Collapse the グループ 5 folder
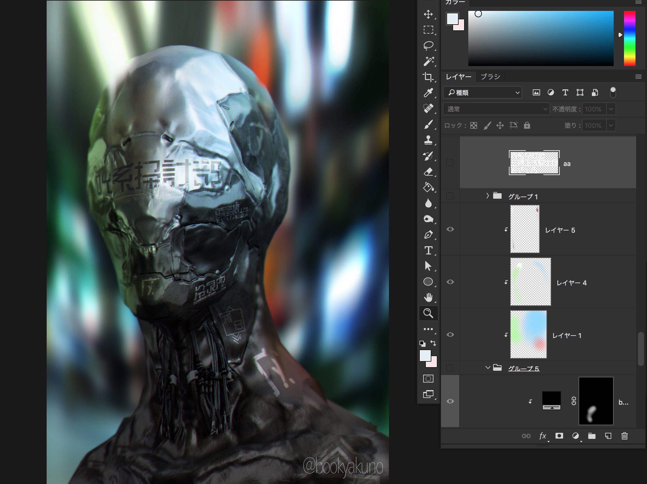 pyautogui.click(x=487, y=367)
